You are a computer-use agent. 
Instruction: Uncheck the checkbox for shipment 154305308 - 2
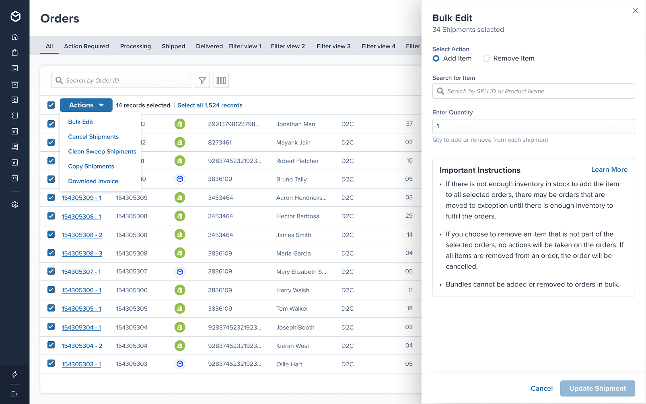click(51, 234)
